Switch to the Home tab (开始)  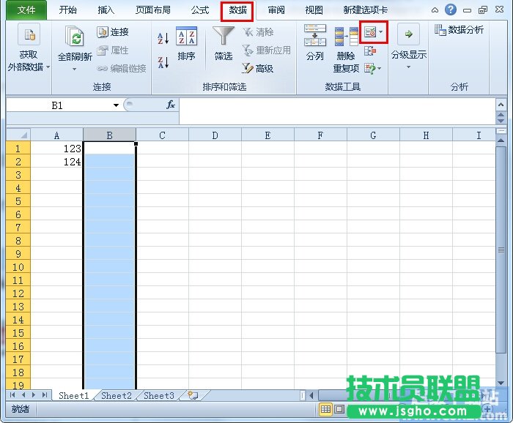click(x=67, y=10)
